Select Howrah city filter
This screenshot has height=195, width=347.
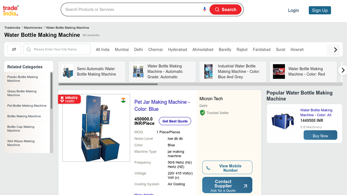point(297,49)
